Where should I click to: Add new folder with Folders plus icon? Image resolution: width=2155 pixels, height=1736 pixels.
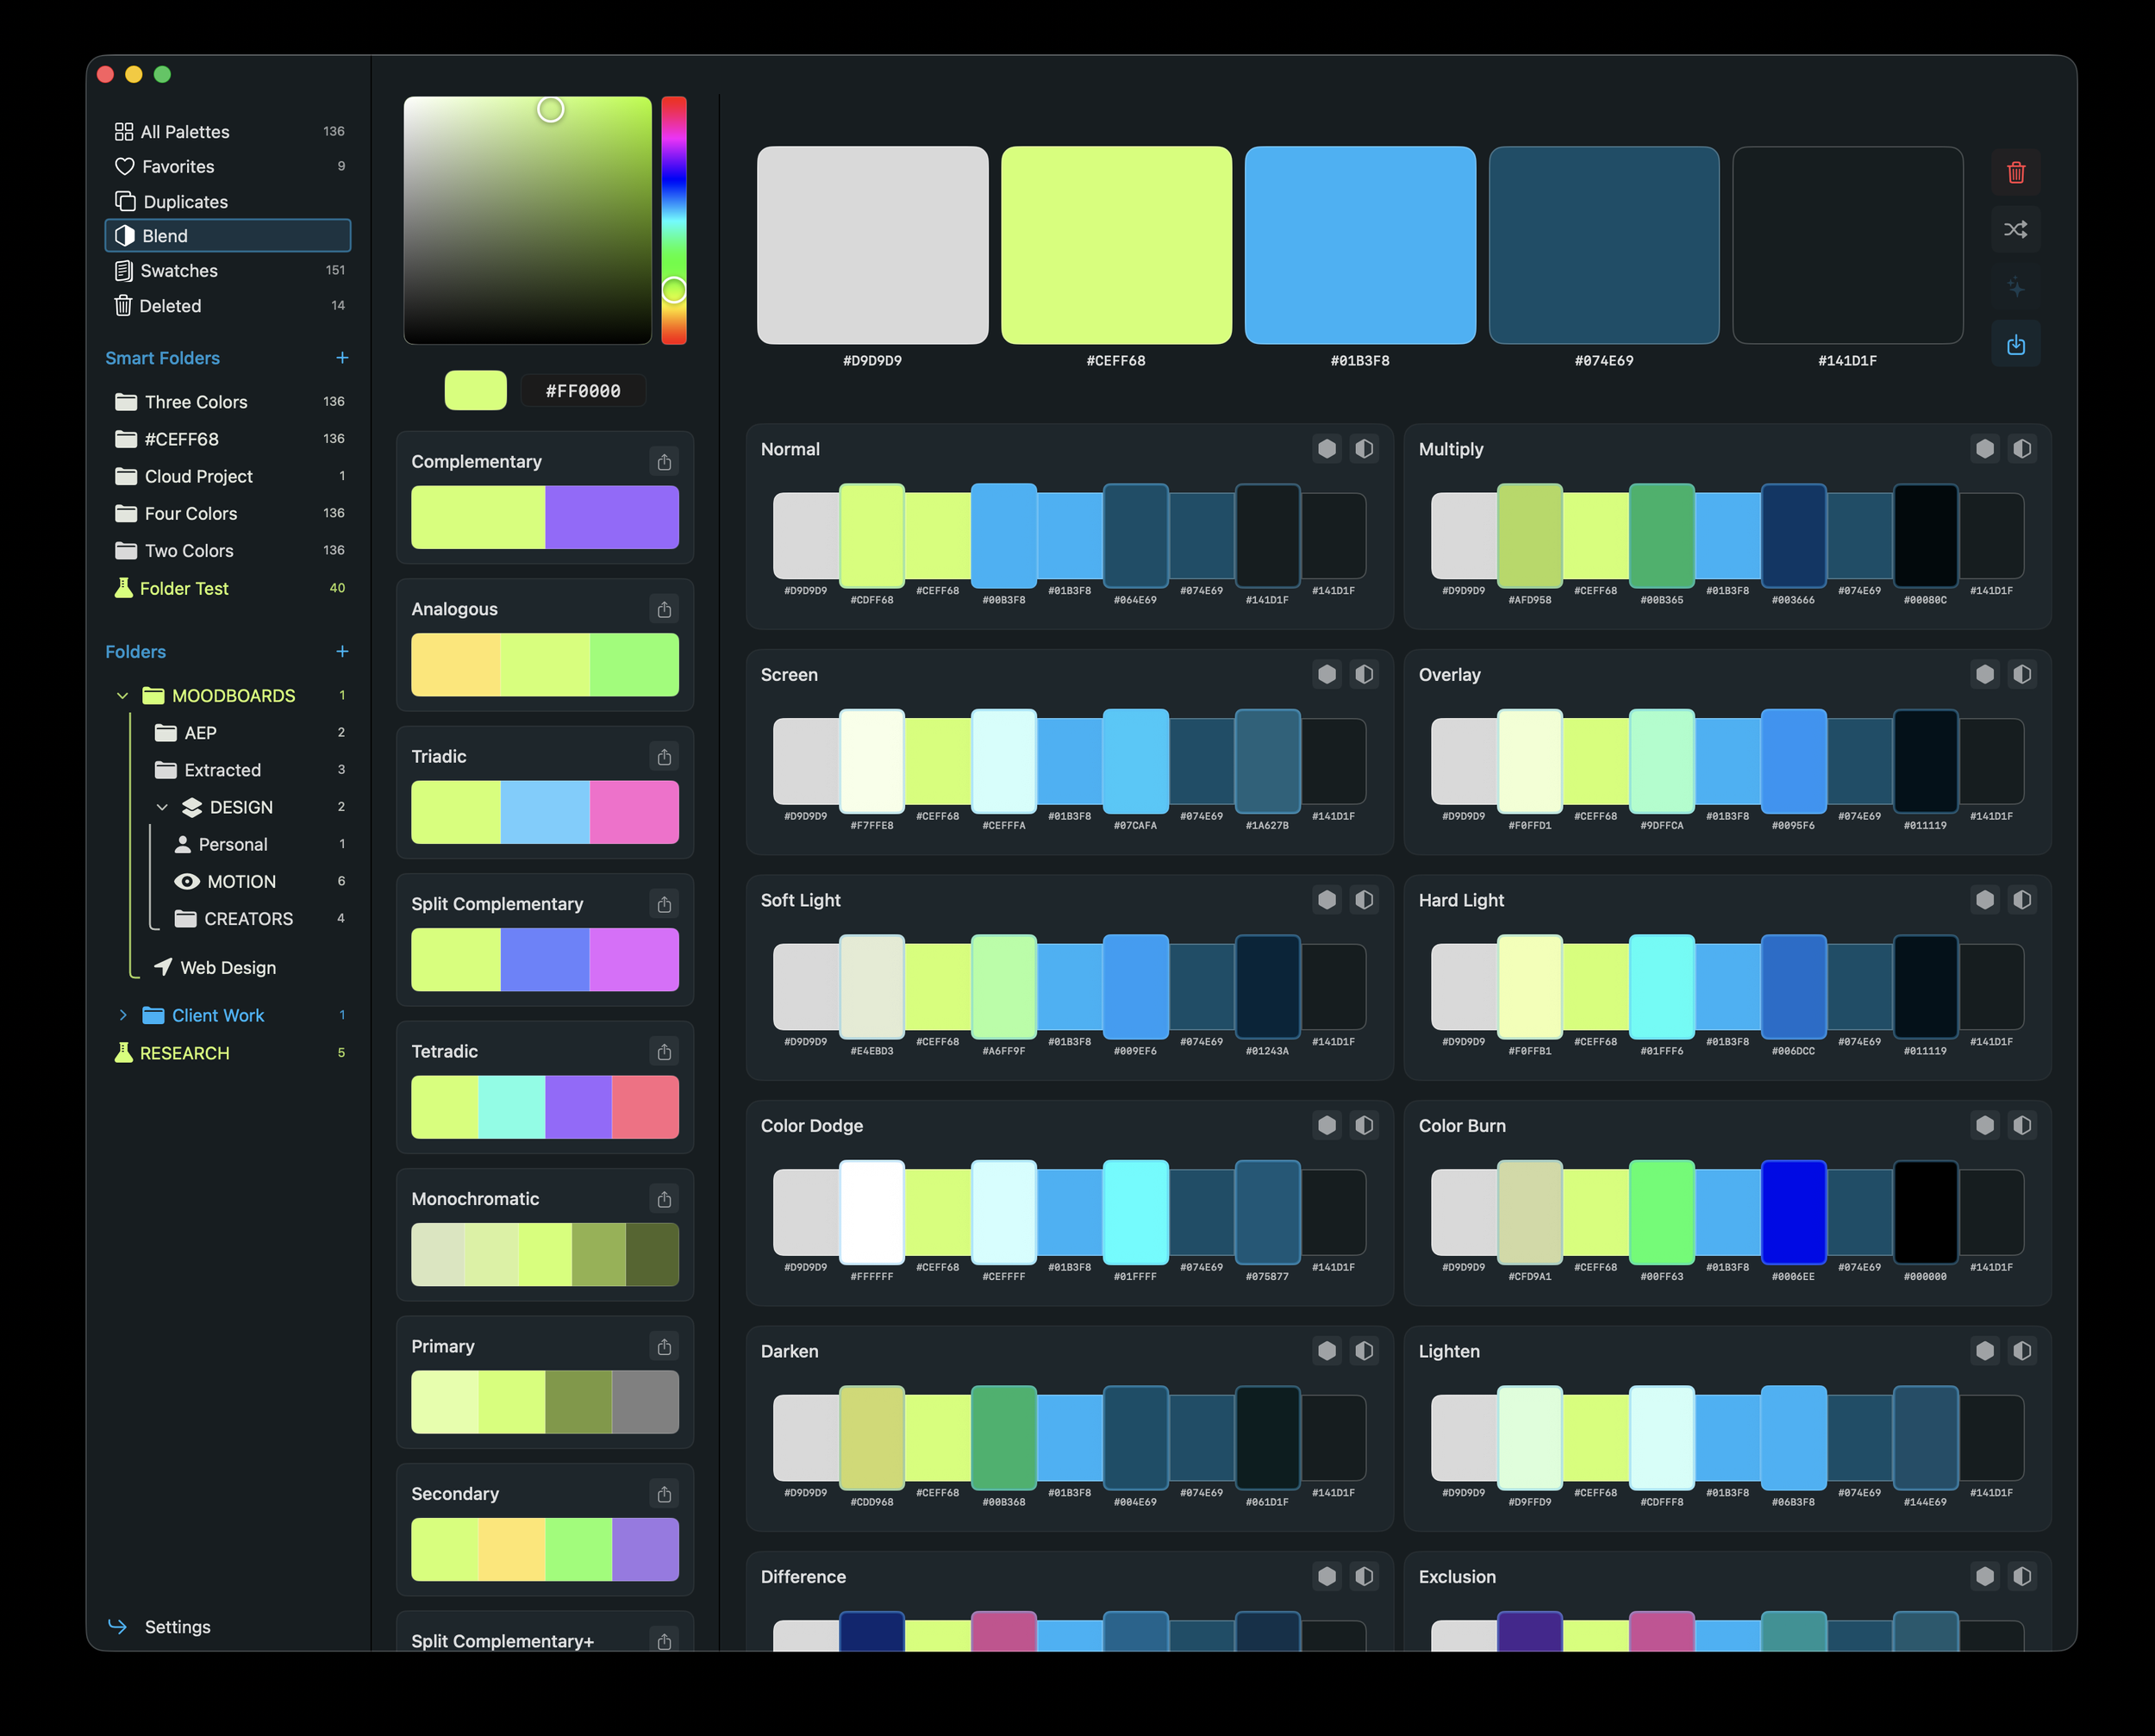[342, 652]
